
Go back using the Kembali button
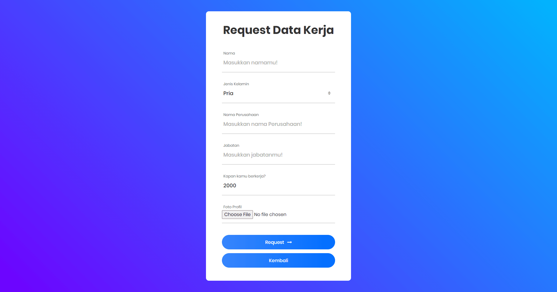(278, 260)
